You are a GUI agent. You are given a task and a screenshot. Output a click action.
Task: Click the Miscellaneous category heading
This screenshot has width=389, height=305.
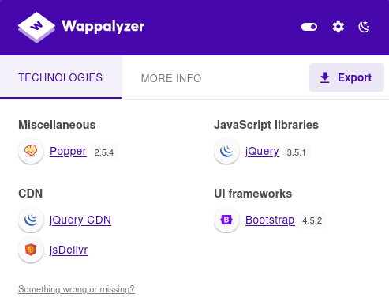(57, 125)
